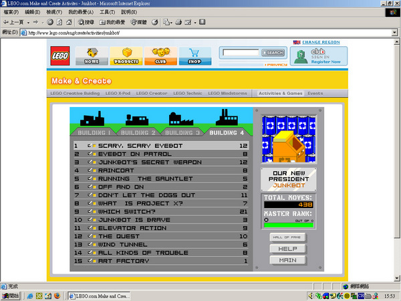This screenshot has width=401, height=301.
Task: Open the Search toolbar button
Action: coord(86,22)
